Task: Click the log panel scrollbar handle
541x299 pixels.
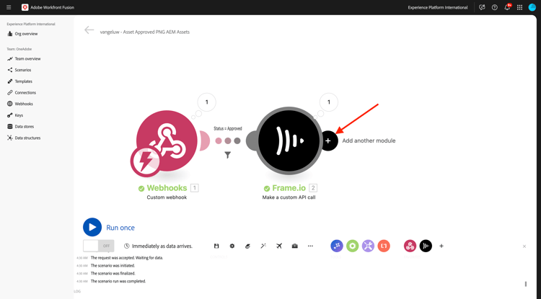Action: (x=526, y=284)
